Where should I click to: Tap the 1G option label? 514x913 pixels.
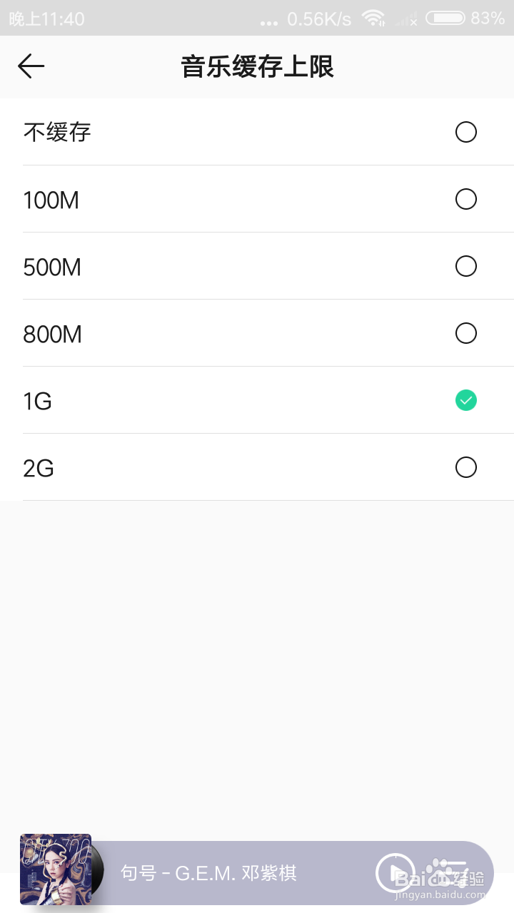[x=37, y=401]
